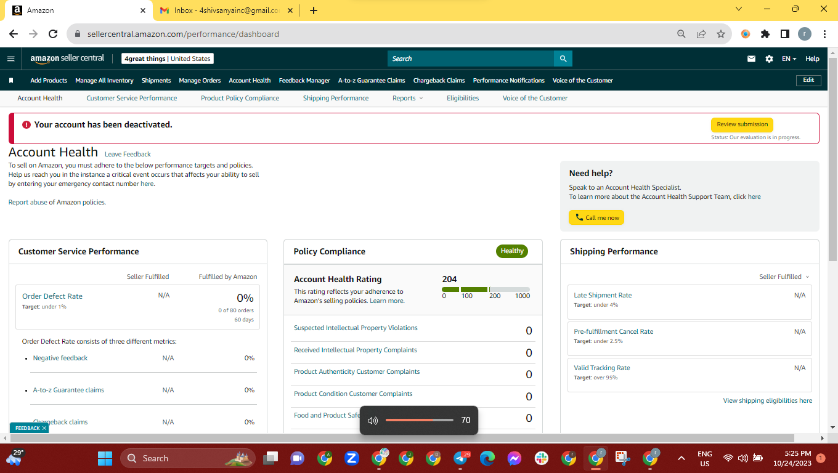Viewport: 838px width, 473px height.
Task: Open the Leave Feedback link
Action: pyautogui.click(x=128, y=154)
